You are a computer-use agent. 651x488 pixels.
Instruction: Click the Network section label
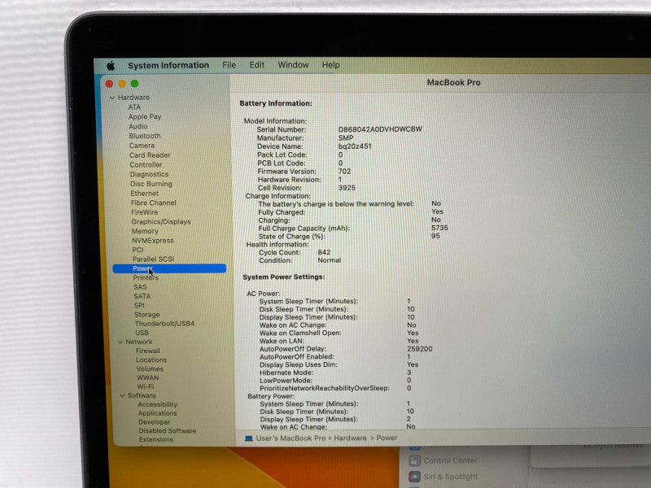tap(138, 342)
